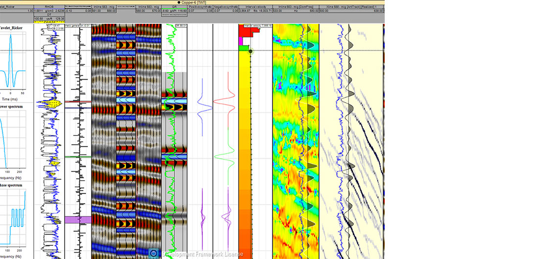Select the dark interval velocity handle point
This screenshot has height=259, width=558.
251,51
